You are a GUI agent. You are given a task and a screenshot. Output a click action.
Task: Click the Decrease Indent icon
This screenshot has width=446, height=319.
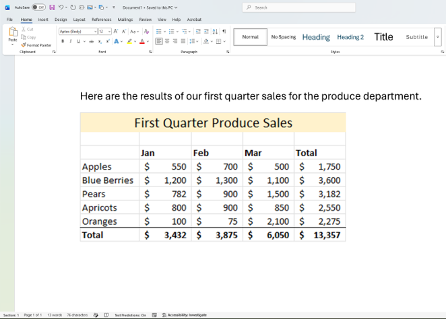[198, 31]
